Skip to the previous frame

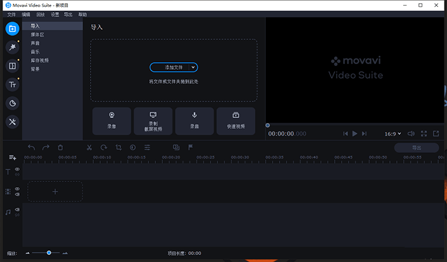(x=345, y=133)
